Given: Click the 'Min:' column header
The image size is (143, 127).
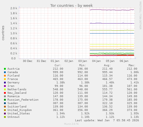Looking at the screenshot, I should [x=83, y=65].
